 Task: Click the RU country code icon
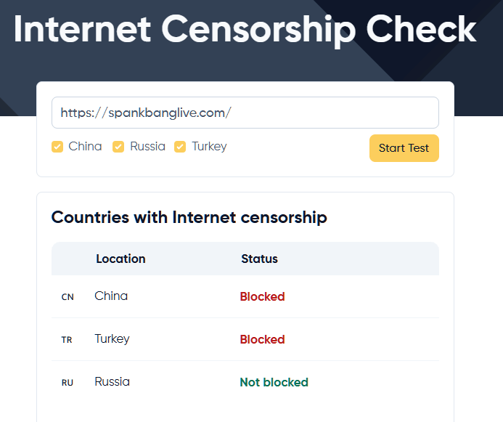[x=68, y=383]
